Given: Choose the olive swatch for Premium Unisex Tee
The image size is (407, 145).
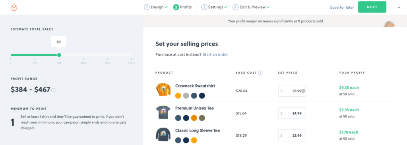Looking at the screenshot, I should 202,118.
